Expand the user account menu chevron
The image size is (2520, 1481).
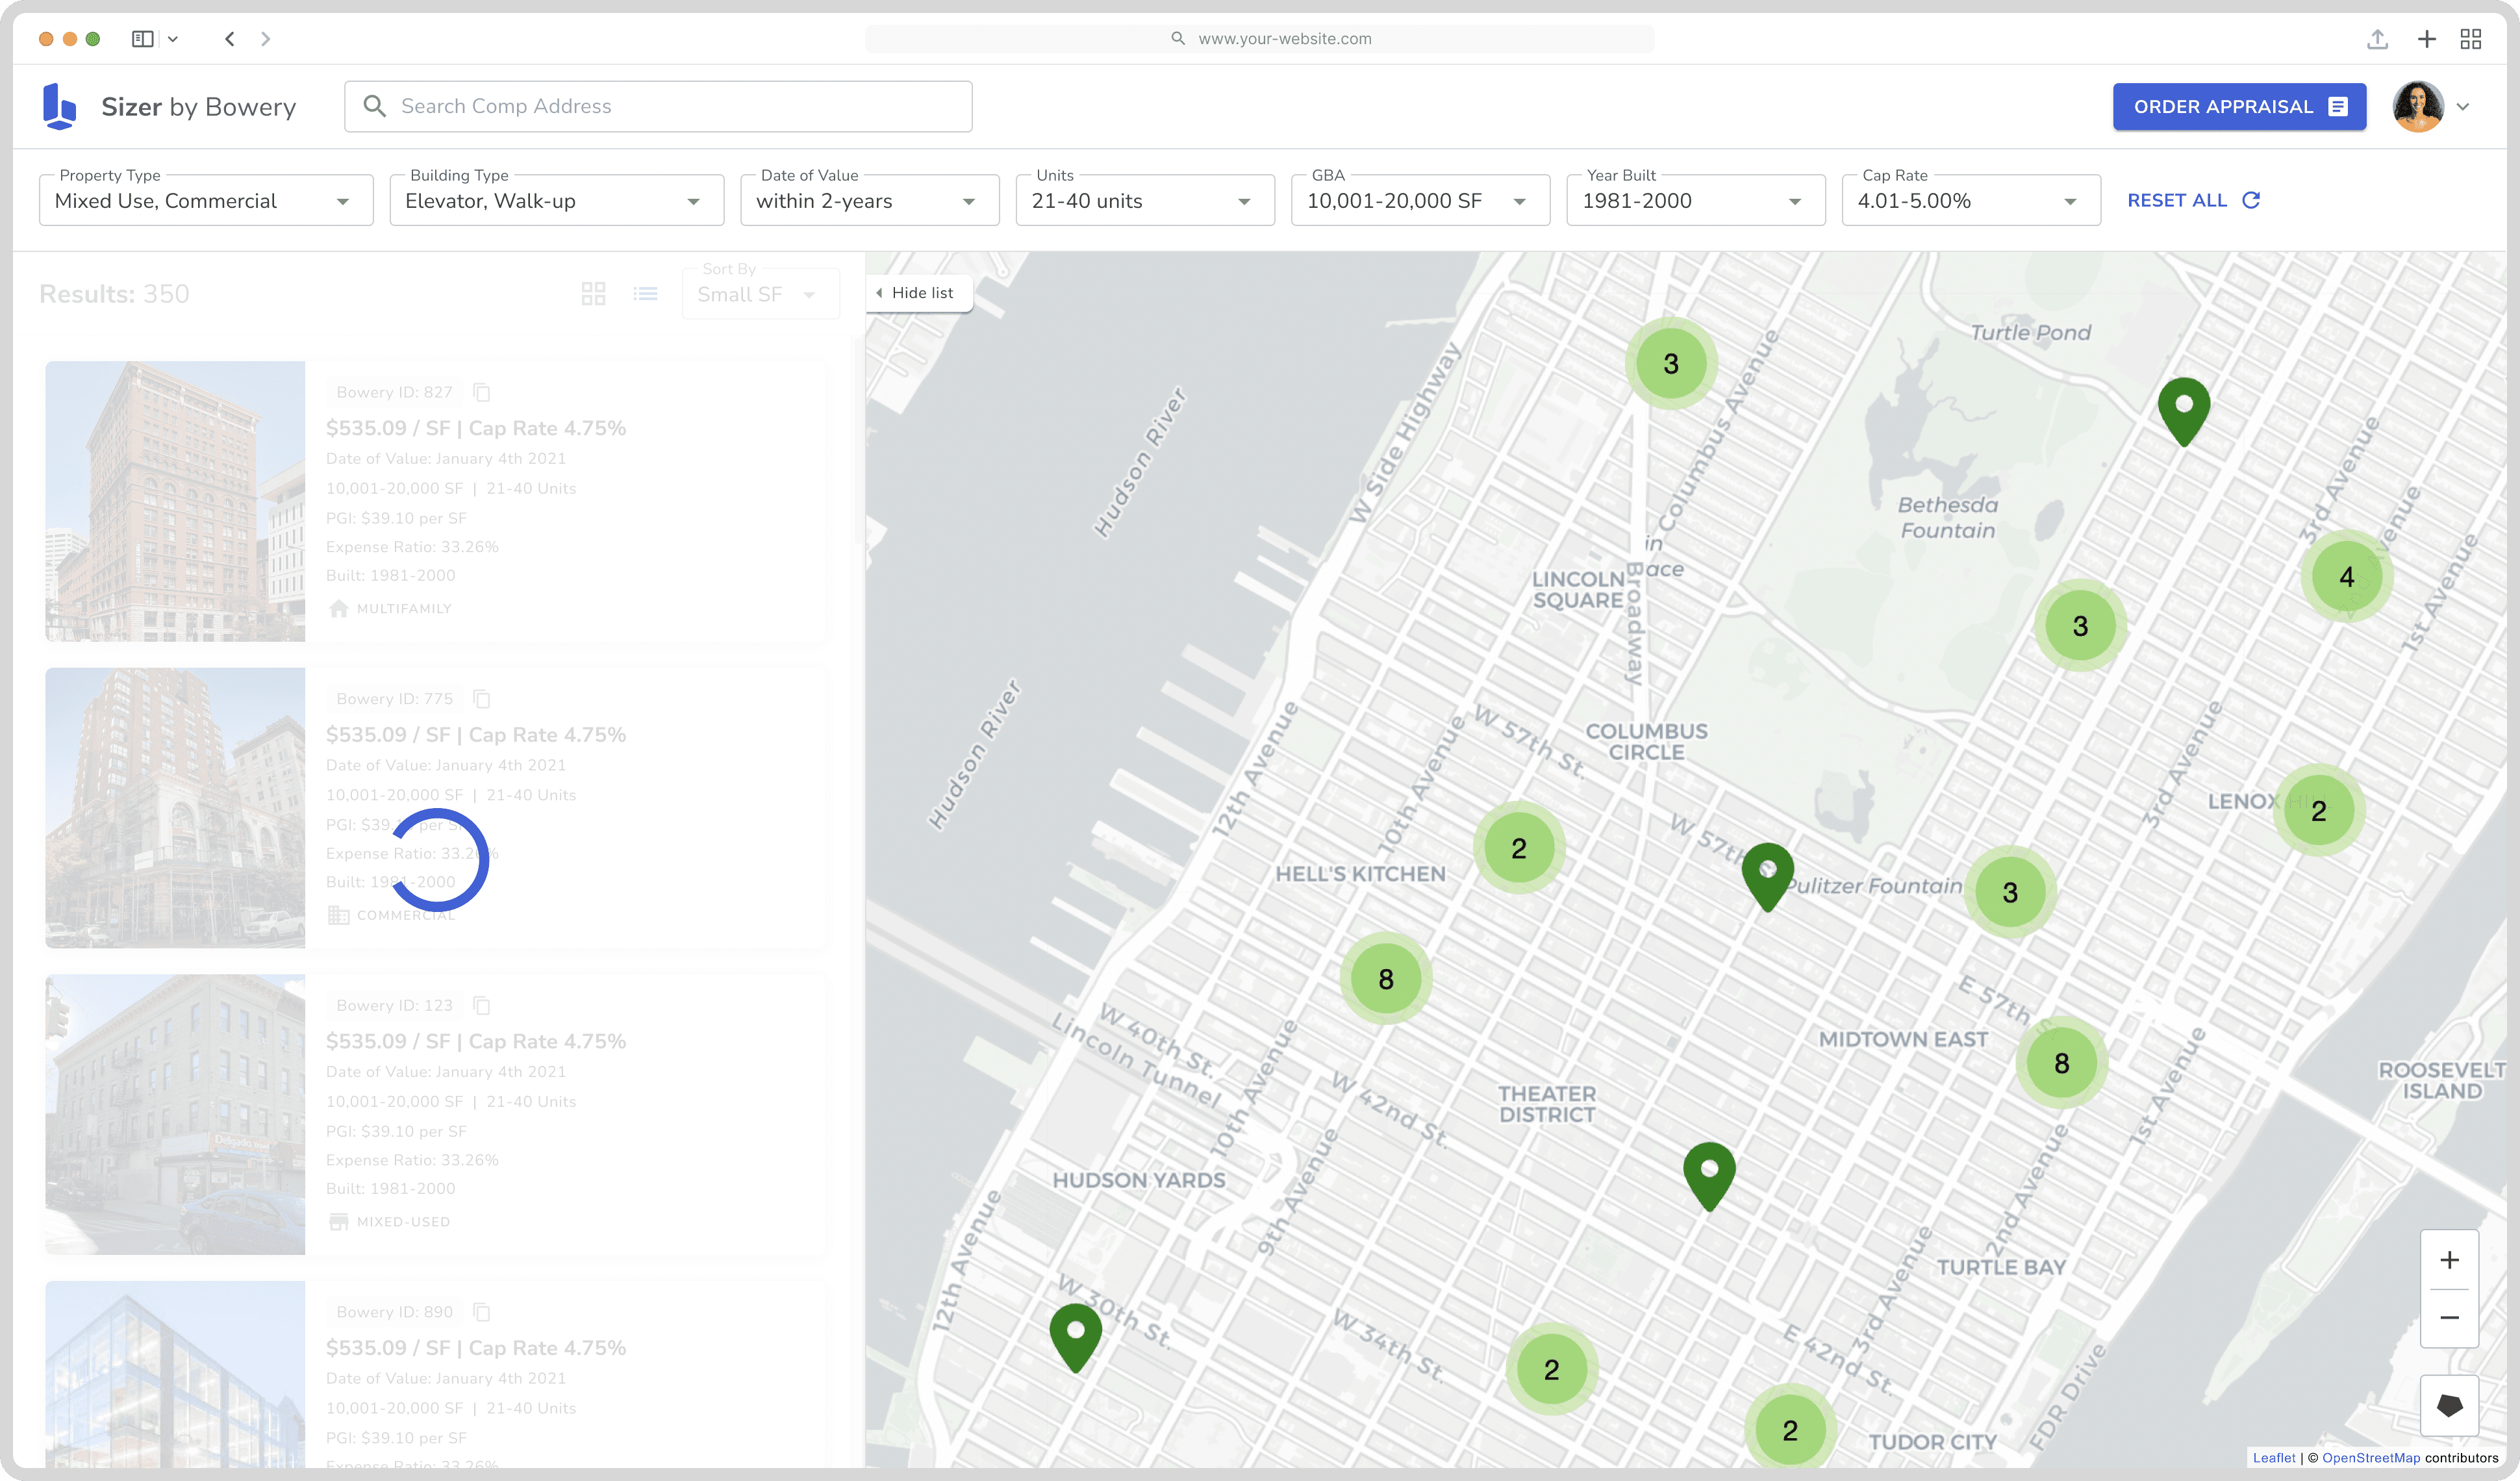[2463, 107]
